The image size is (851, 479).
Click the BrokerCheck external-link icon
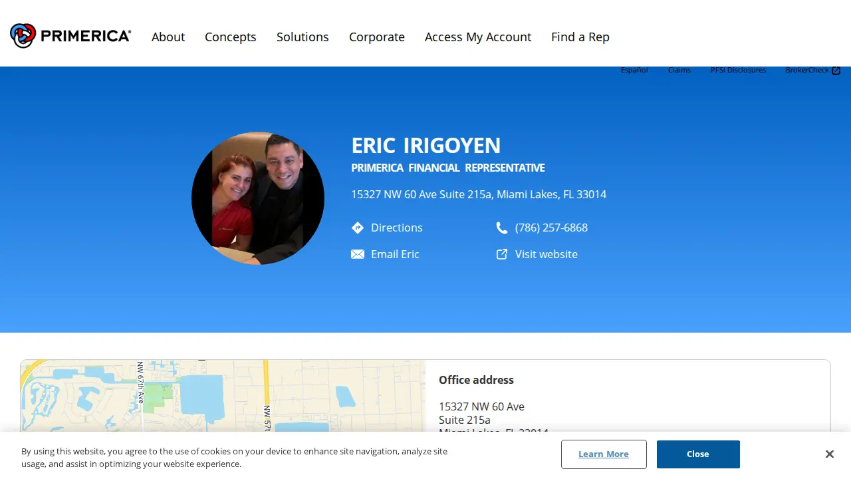[x=836, y=71]
